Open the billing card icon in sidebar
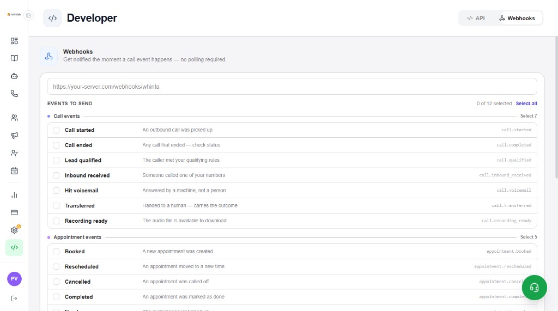This screenshot has width=558, height=311. pos(14,212)
